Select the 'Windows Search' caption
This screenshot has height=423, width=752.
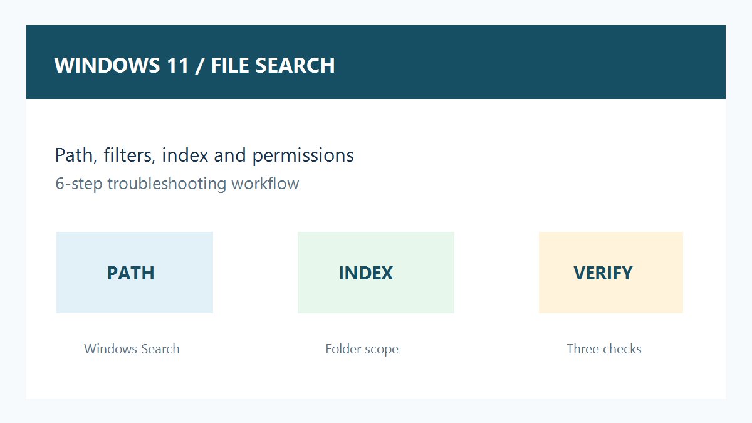pyautogui.click(x=132, y=349)
